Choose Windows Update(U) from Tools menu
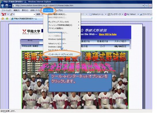Screen dimensions: 168x113 pyautogui.click(x=57, y=39)
